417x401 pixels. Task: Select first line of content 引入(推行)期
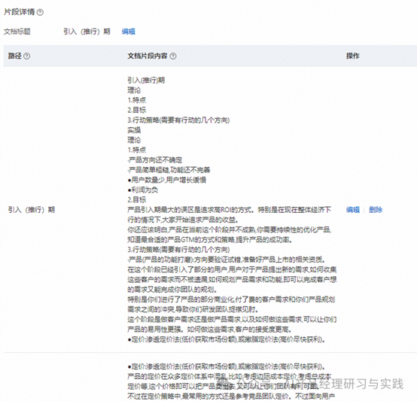(x=146, y=81)
